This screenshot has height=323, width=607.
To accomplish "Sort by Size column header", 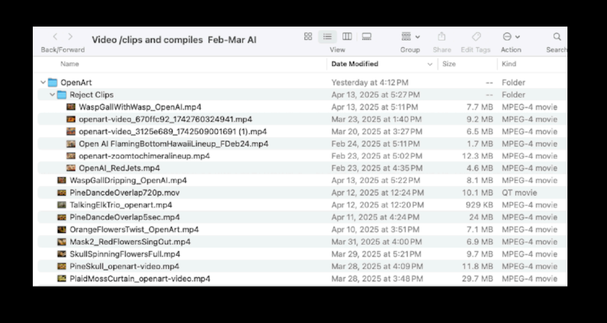I will 449,64.
